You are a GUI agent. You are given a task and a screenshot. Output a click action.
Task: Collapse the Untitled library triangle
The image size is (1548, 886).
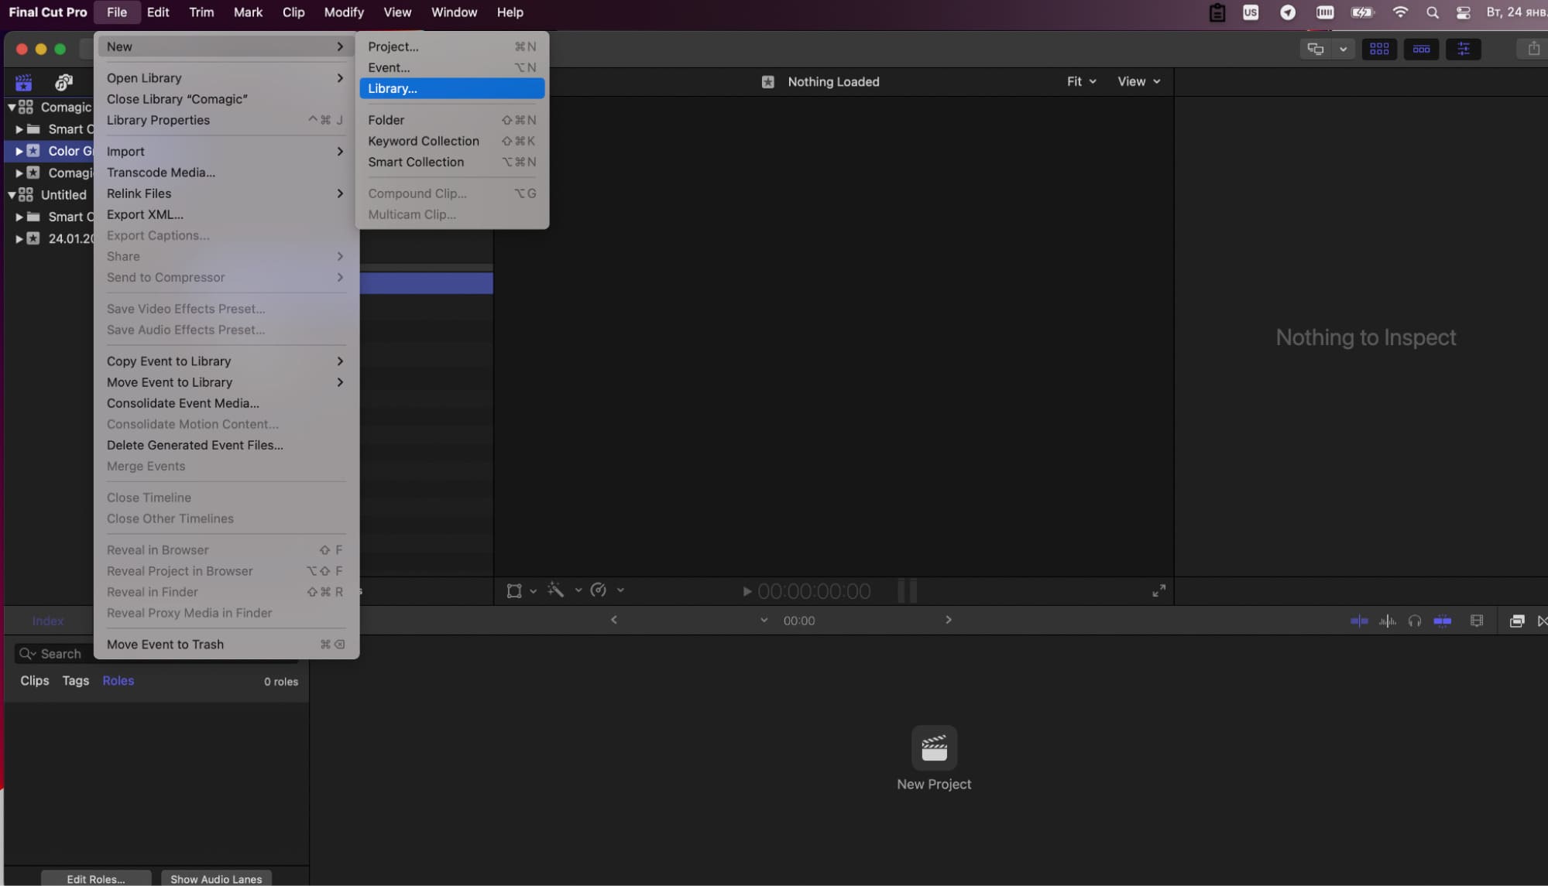pos(12,195)
